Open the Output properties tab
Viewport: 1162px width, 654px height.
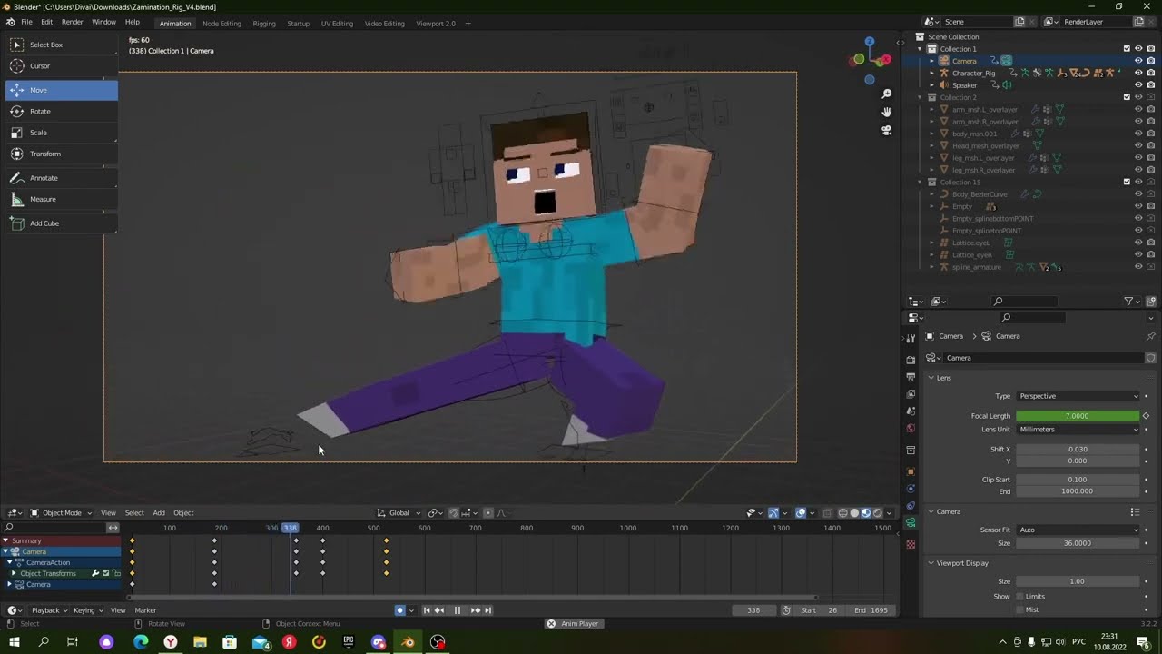pos(911,377)
